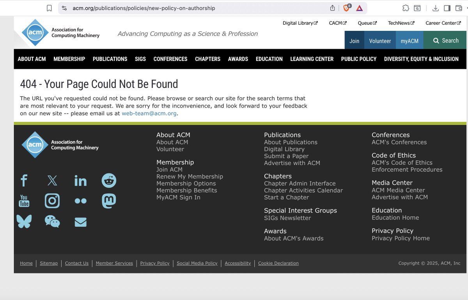Click the browser address bar URL
The width and height of the screenshot is (468, 300).
coord(144,8)
